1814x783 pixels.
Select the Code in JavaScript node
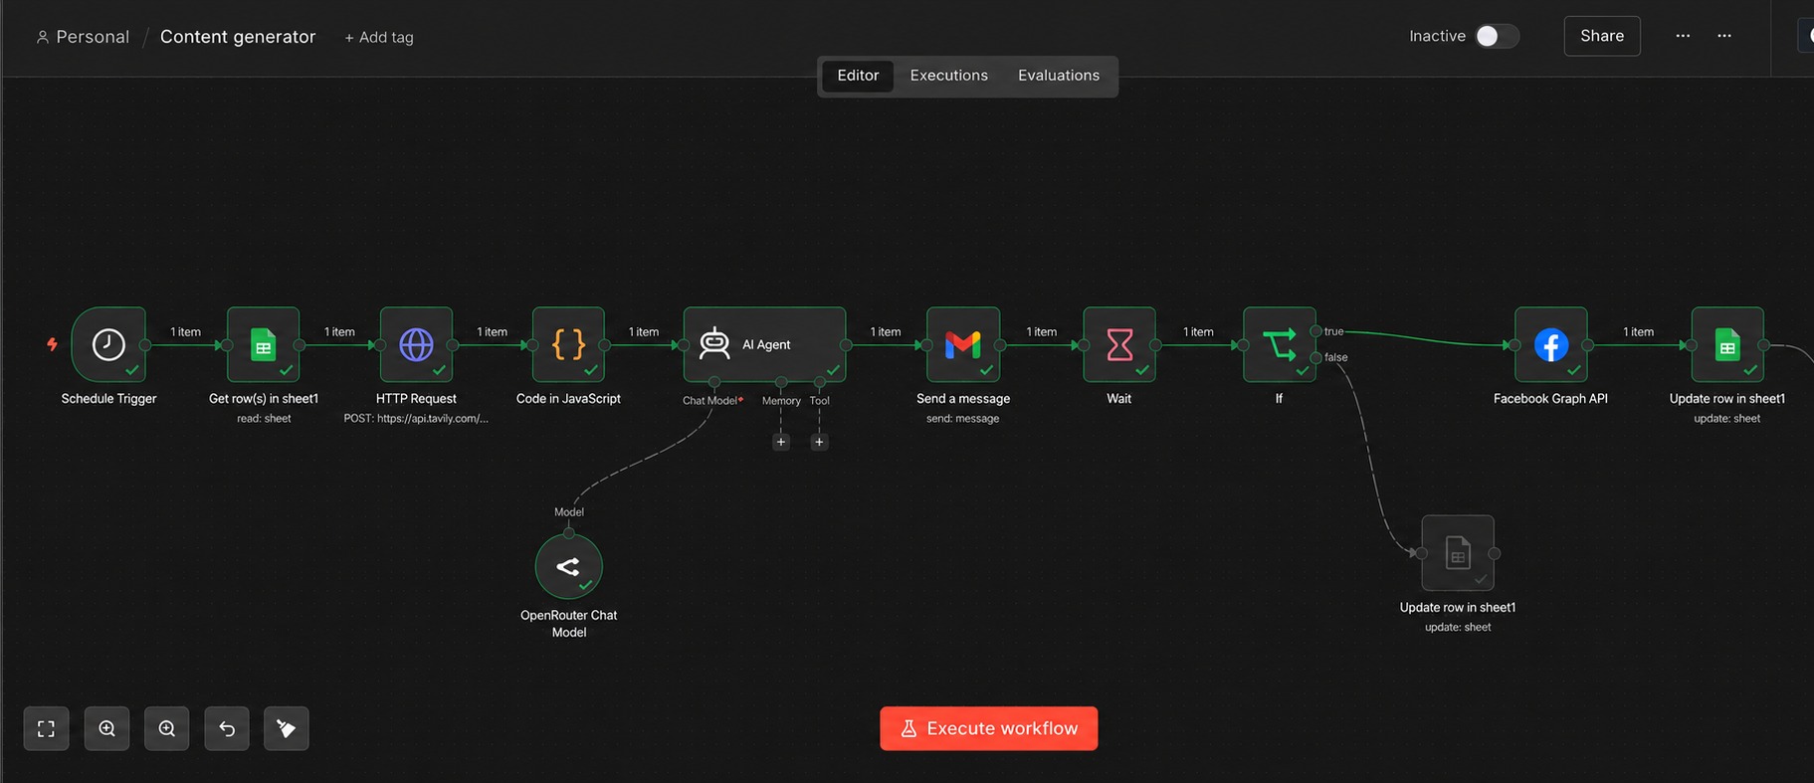[x=568, y=344]
